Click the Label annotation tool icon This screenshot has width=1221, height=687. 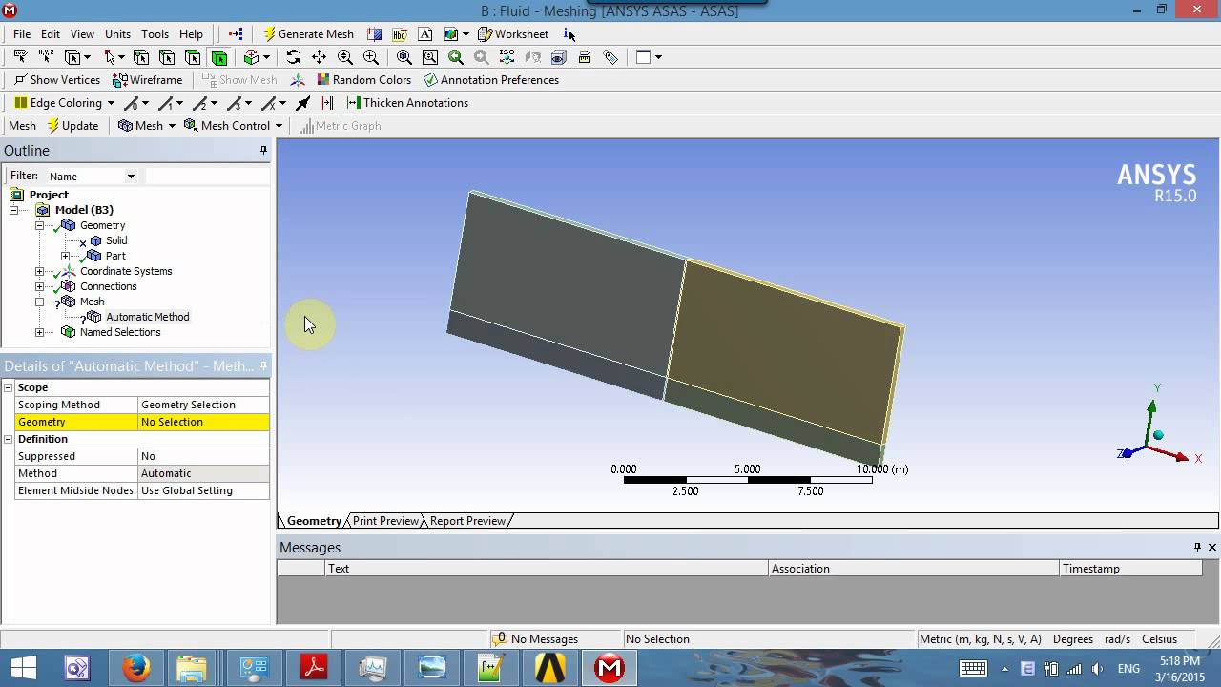[400, 33]
